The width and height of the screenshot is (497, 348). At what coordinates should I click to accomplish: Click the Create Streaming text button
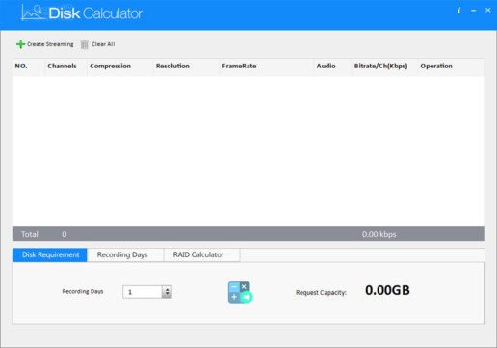50,44
